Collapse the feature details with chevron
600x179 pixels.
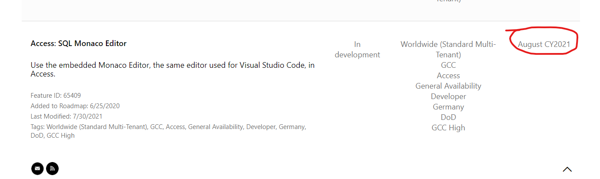(x=567, y=169)
